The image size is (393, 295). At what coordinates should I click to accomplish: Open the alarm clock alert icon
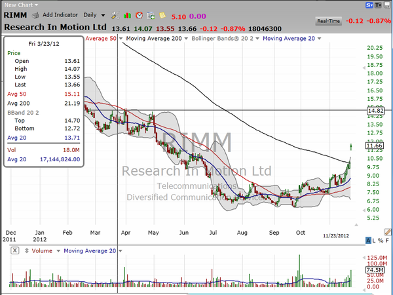139,16
